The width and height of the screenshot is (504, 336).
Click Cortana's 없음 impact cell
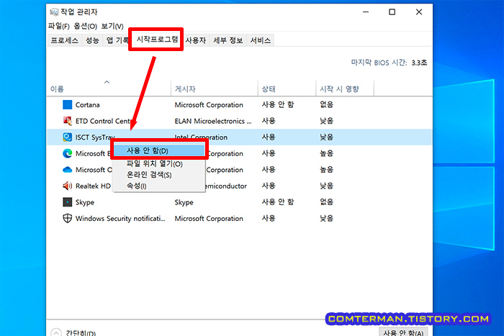tap(326, 105)
